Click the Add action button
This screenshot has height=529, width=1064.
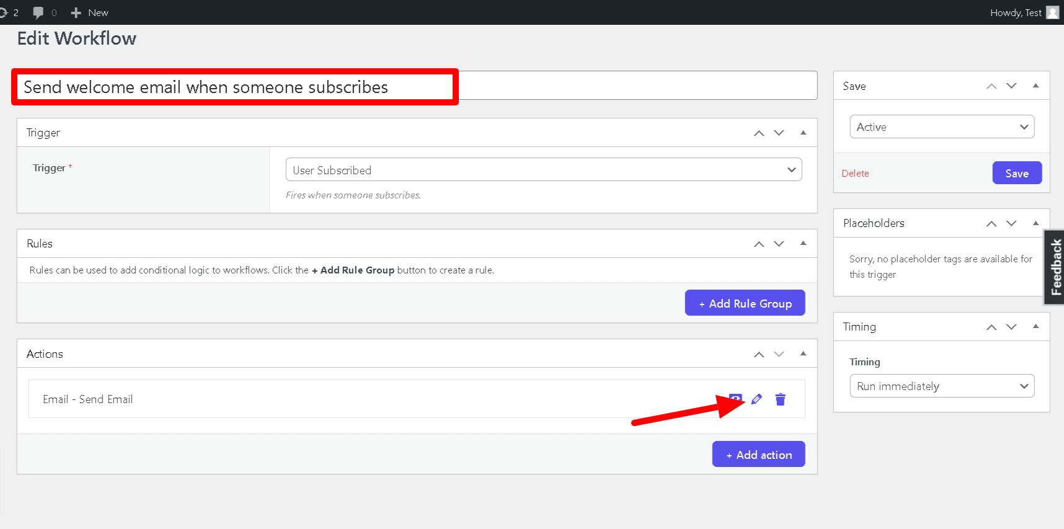[x=758, y=454]
